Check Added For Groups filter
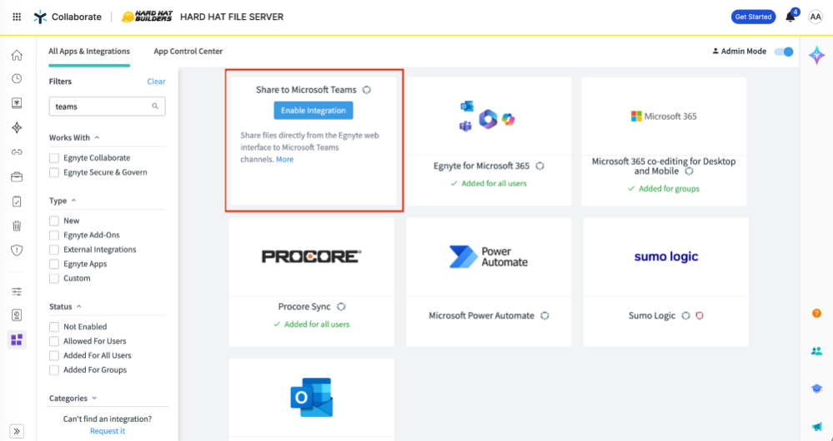833x441 pixels. (x=54, y=370)
